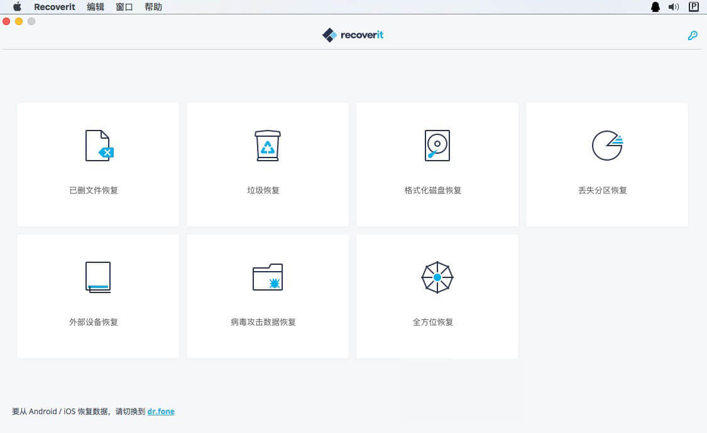Viewport: 707px width, 433px height.
Task: Click the Recoverit logo in header
Action: click(x=353, y=35)
